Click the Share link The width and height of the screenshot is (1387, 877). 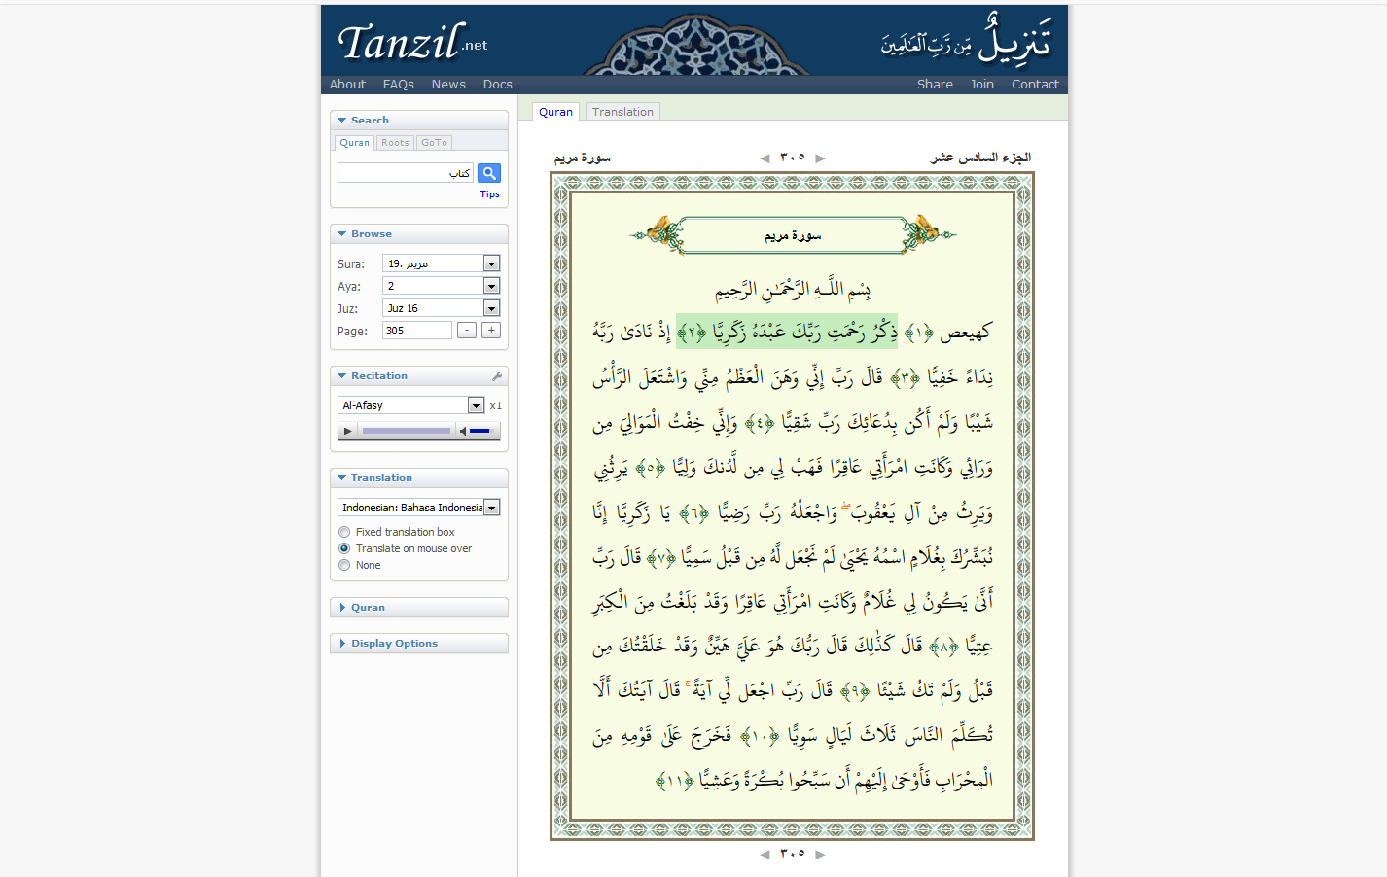point(935,85)
